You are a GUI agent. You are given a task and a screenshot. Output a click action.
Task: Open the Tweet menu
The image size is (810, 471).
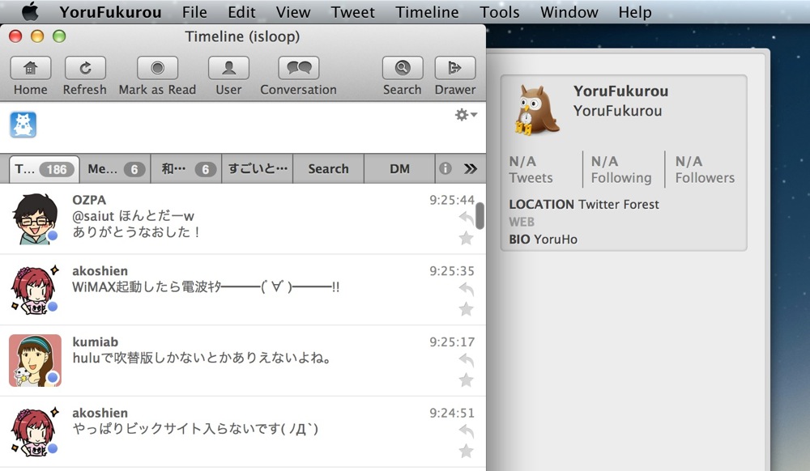coord(353,12)
